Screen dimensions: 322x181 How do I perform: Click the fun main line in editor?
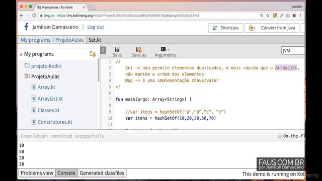(153, 100)
